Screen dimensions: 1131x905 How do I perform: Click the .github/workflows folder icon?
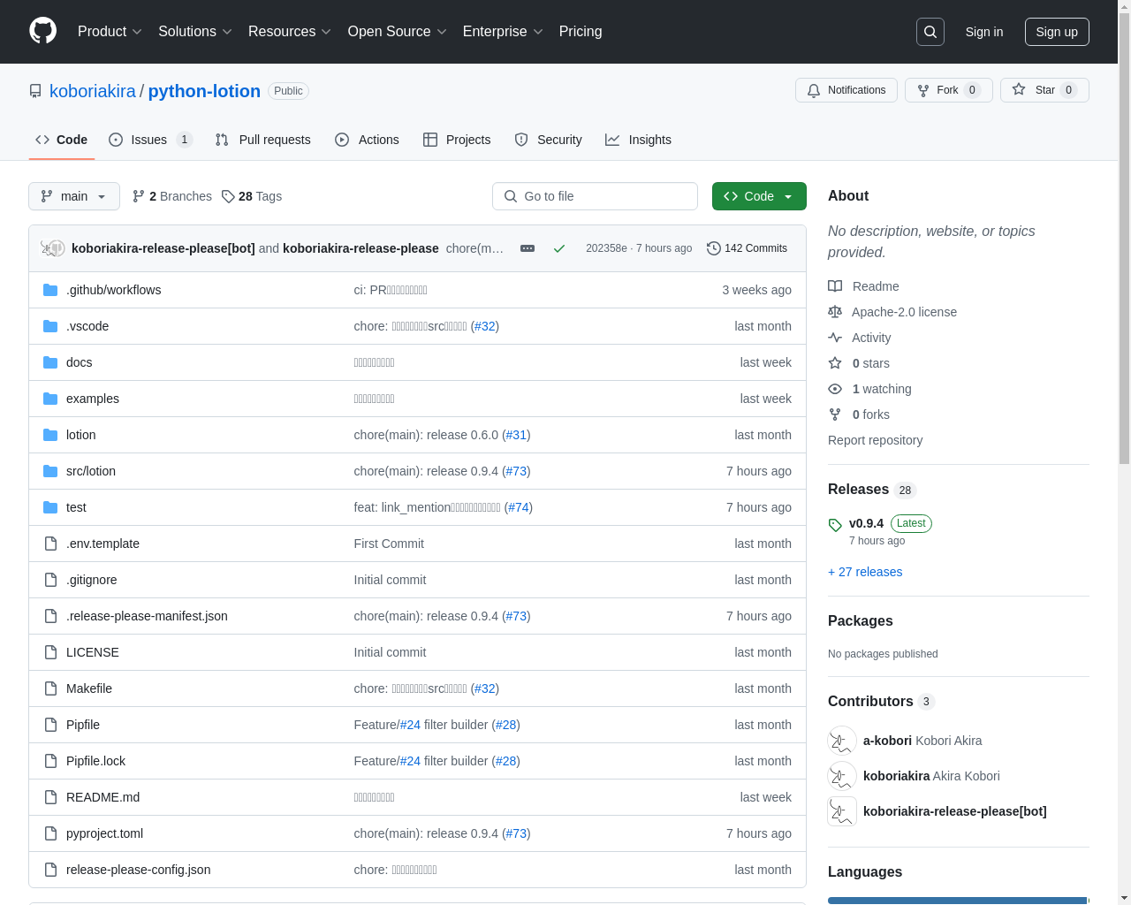(50, 290)
